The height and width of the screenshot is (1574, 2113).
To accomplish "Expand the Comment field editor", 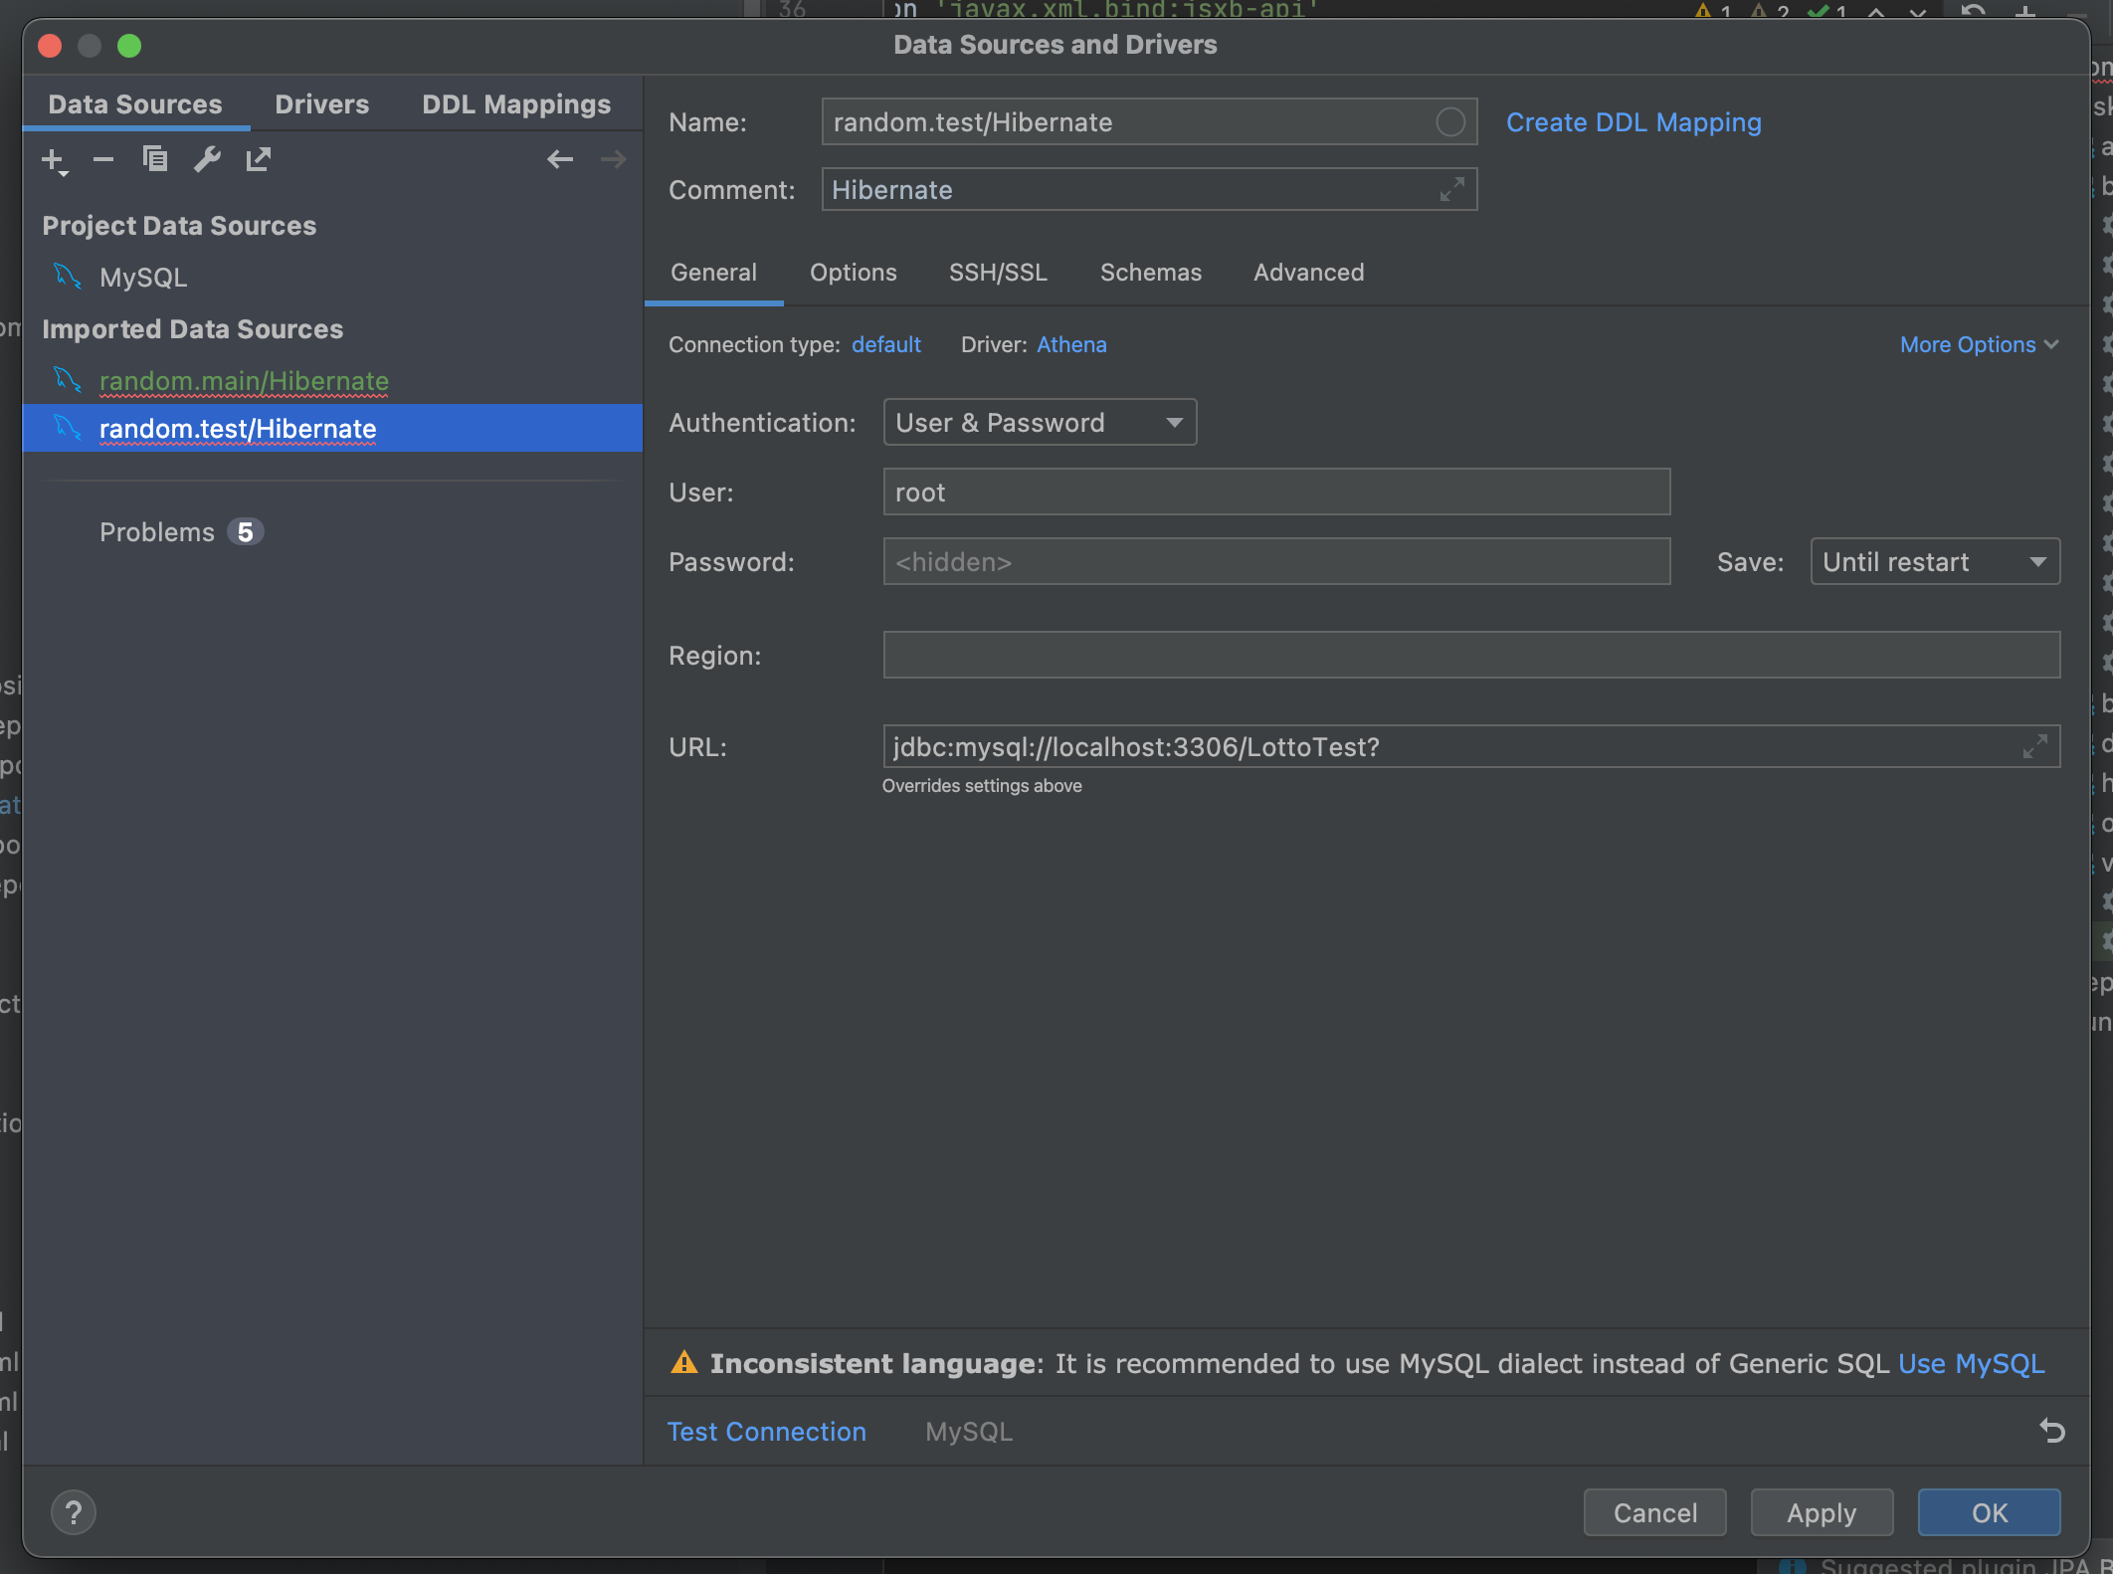I will pos(1454,189).
